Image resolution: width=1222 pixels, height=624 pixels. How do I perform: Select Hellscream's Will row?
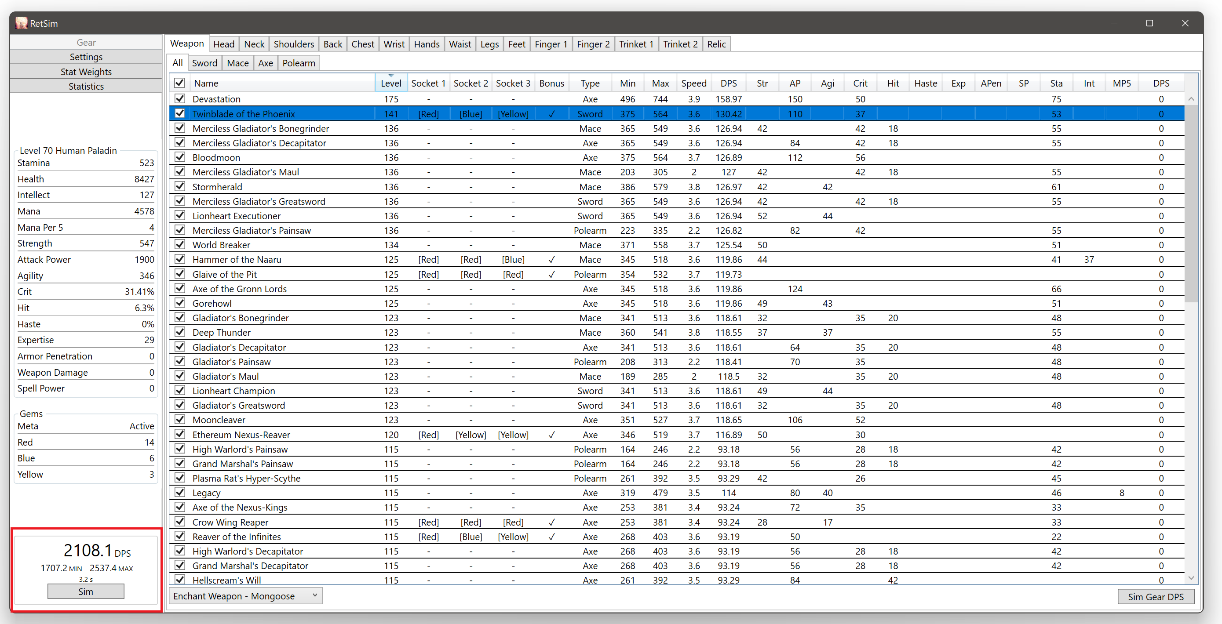676,580
